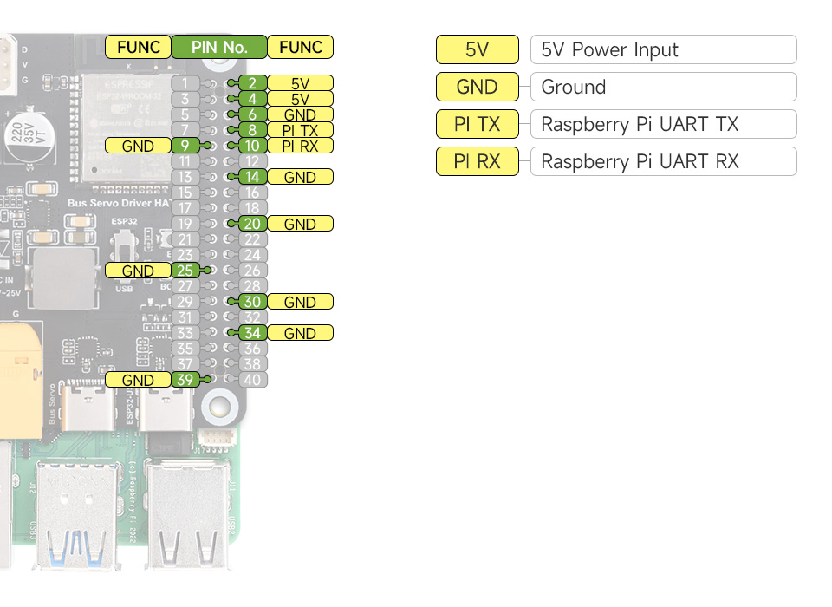Click the GND label beside pin 25
The width and height of the screenshot is (832, 607).
click(138, 271)
